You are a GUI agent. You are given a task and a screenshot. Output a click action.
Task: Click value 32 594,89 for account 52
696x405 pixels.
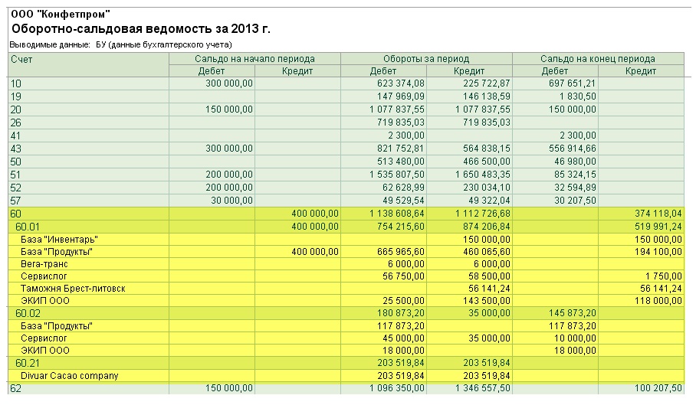pyautogui.click(x=575, y=188)
